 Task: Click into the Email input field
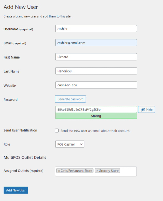(96, 43)
